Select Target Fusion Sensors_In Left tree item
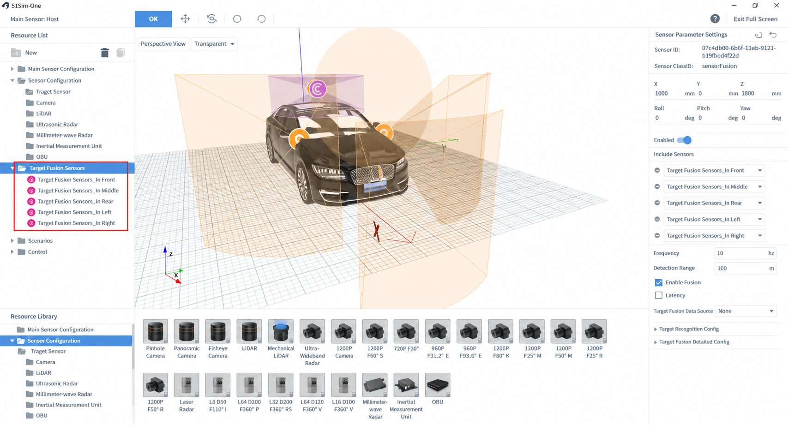The width and height of the screenshot is (788, 425). point(74,212)
